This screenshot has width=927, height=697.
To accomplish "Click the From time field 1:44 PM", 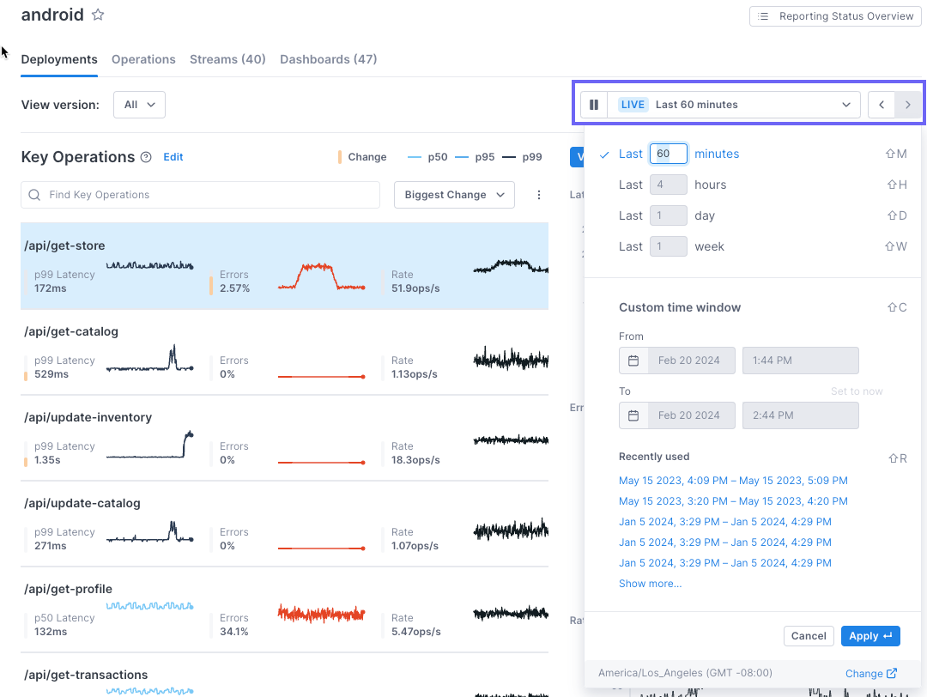I will pos(801,361).
